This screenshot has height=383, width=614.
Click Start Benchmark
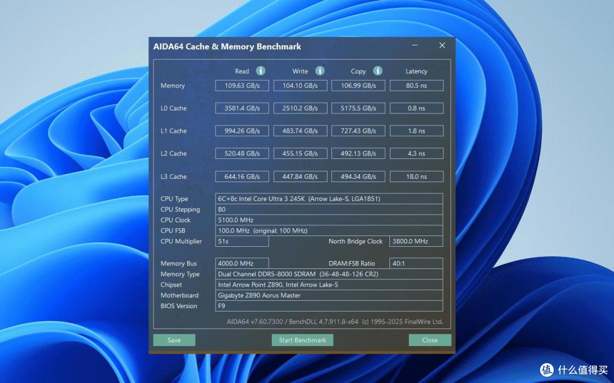pos(302,340)
